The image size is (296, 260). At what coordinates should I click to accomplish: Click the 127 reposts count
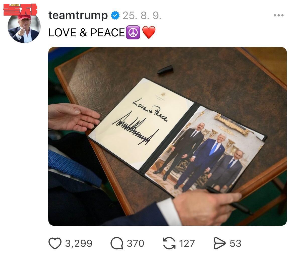click(187, 243)
